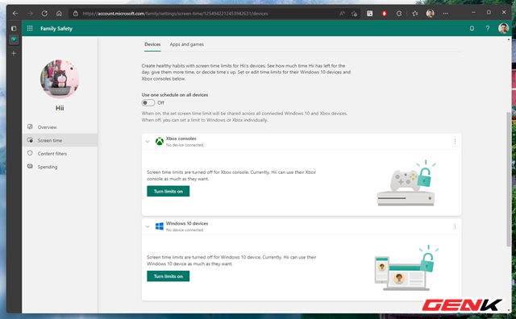
Task: Collapse the Xbox consoles section chevron
Action: click(x=148, y=142)
